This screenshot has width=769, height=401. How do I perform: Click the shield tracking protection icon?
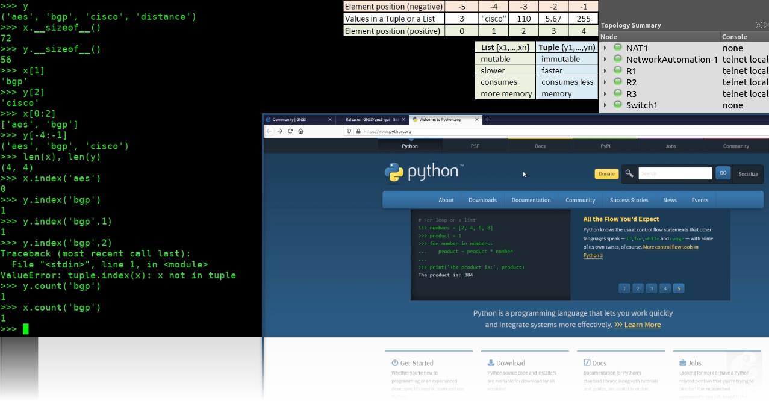coord(349,131)
